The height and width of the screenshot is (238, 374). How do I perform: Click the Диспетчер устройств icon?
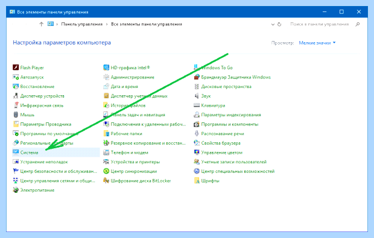pos(16,96)
